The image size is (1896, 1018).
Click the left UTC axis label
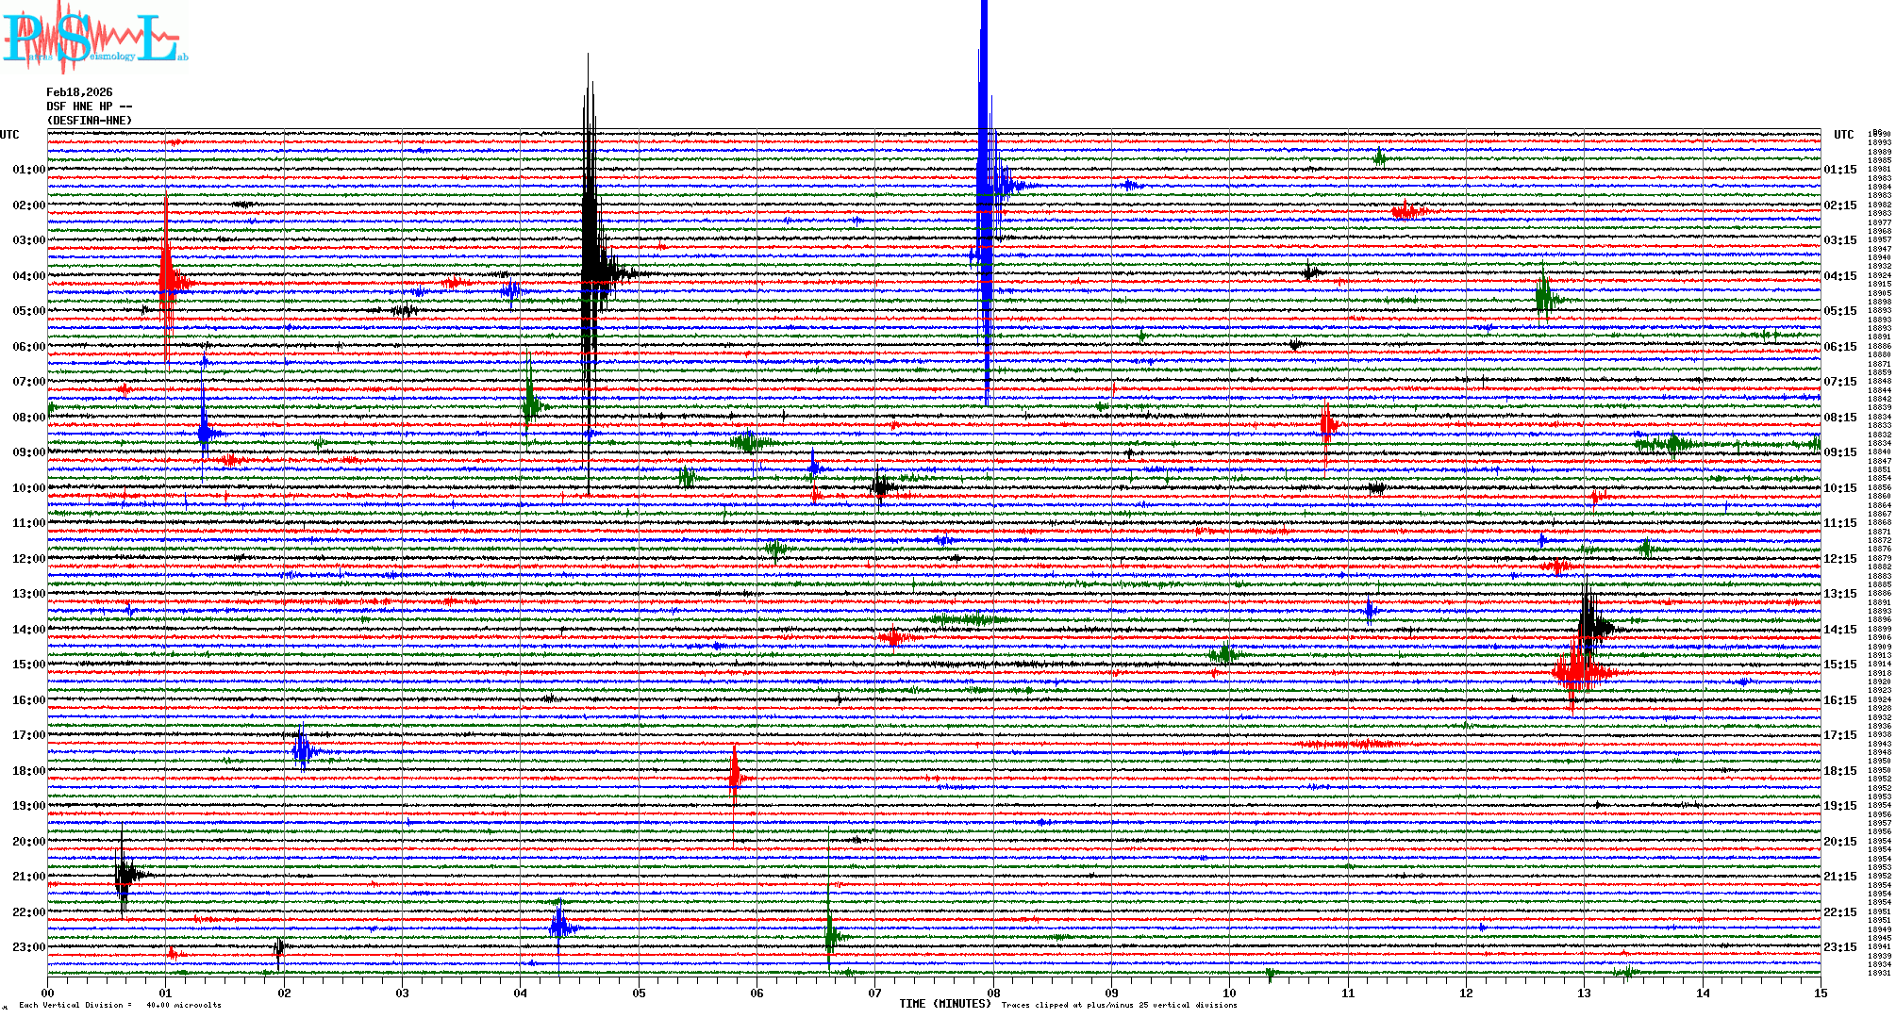[x=9, y=135]
